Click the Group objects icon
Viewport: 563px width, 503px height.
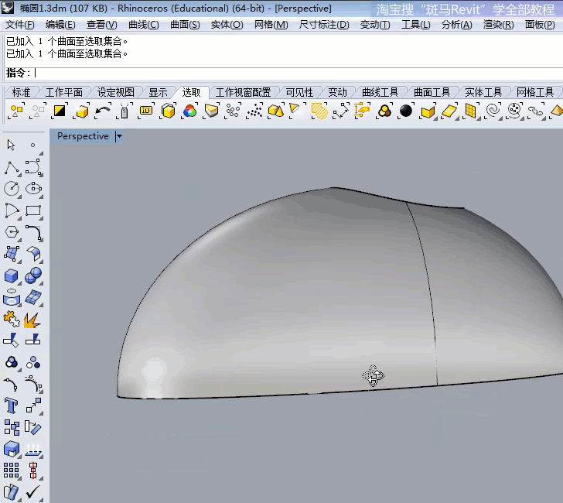click(12, 362)
